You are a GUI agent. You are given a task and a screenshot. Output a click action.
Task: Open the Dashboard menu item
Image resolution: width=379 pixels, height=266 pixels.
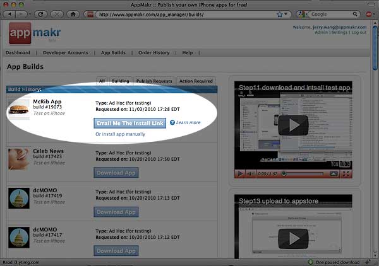tap(18, 52)
